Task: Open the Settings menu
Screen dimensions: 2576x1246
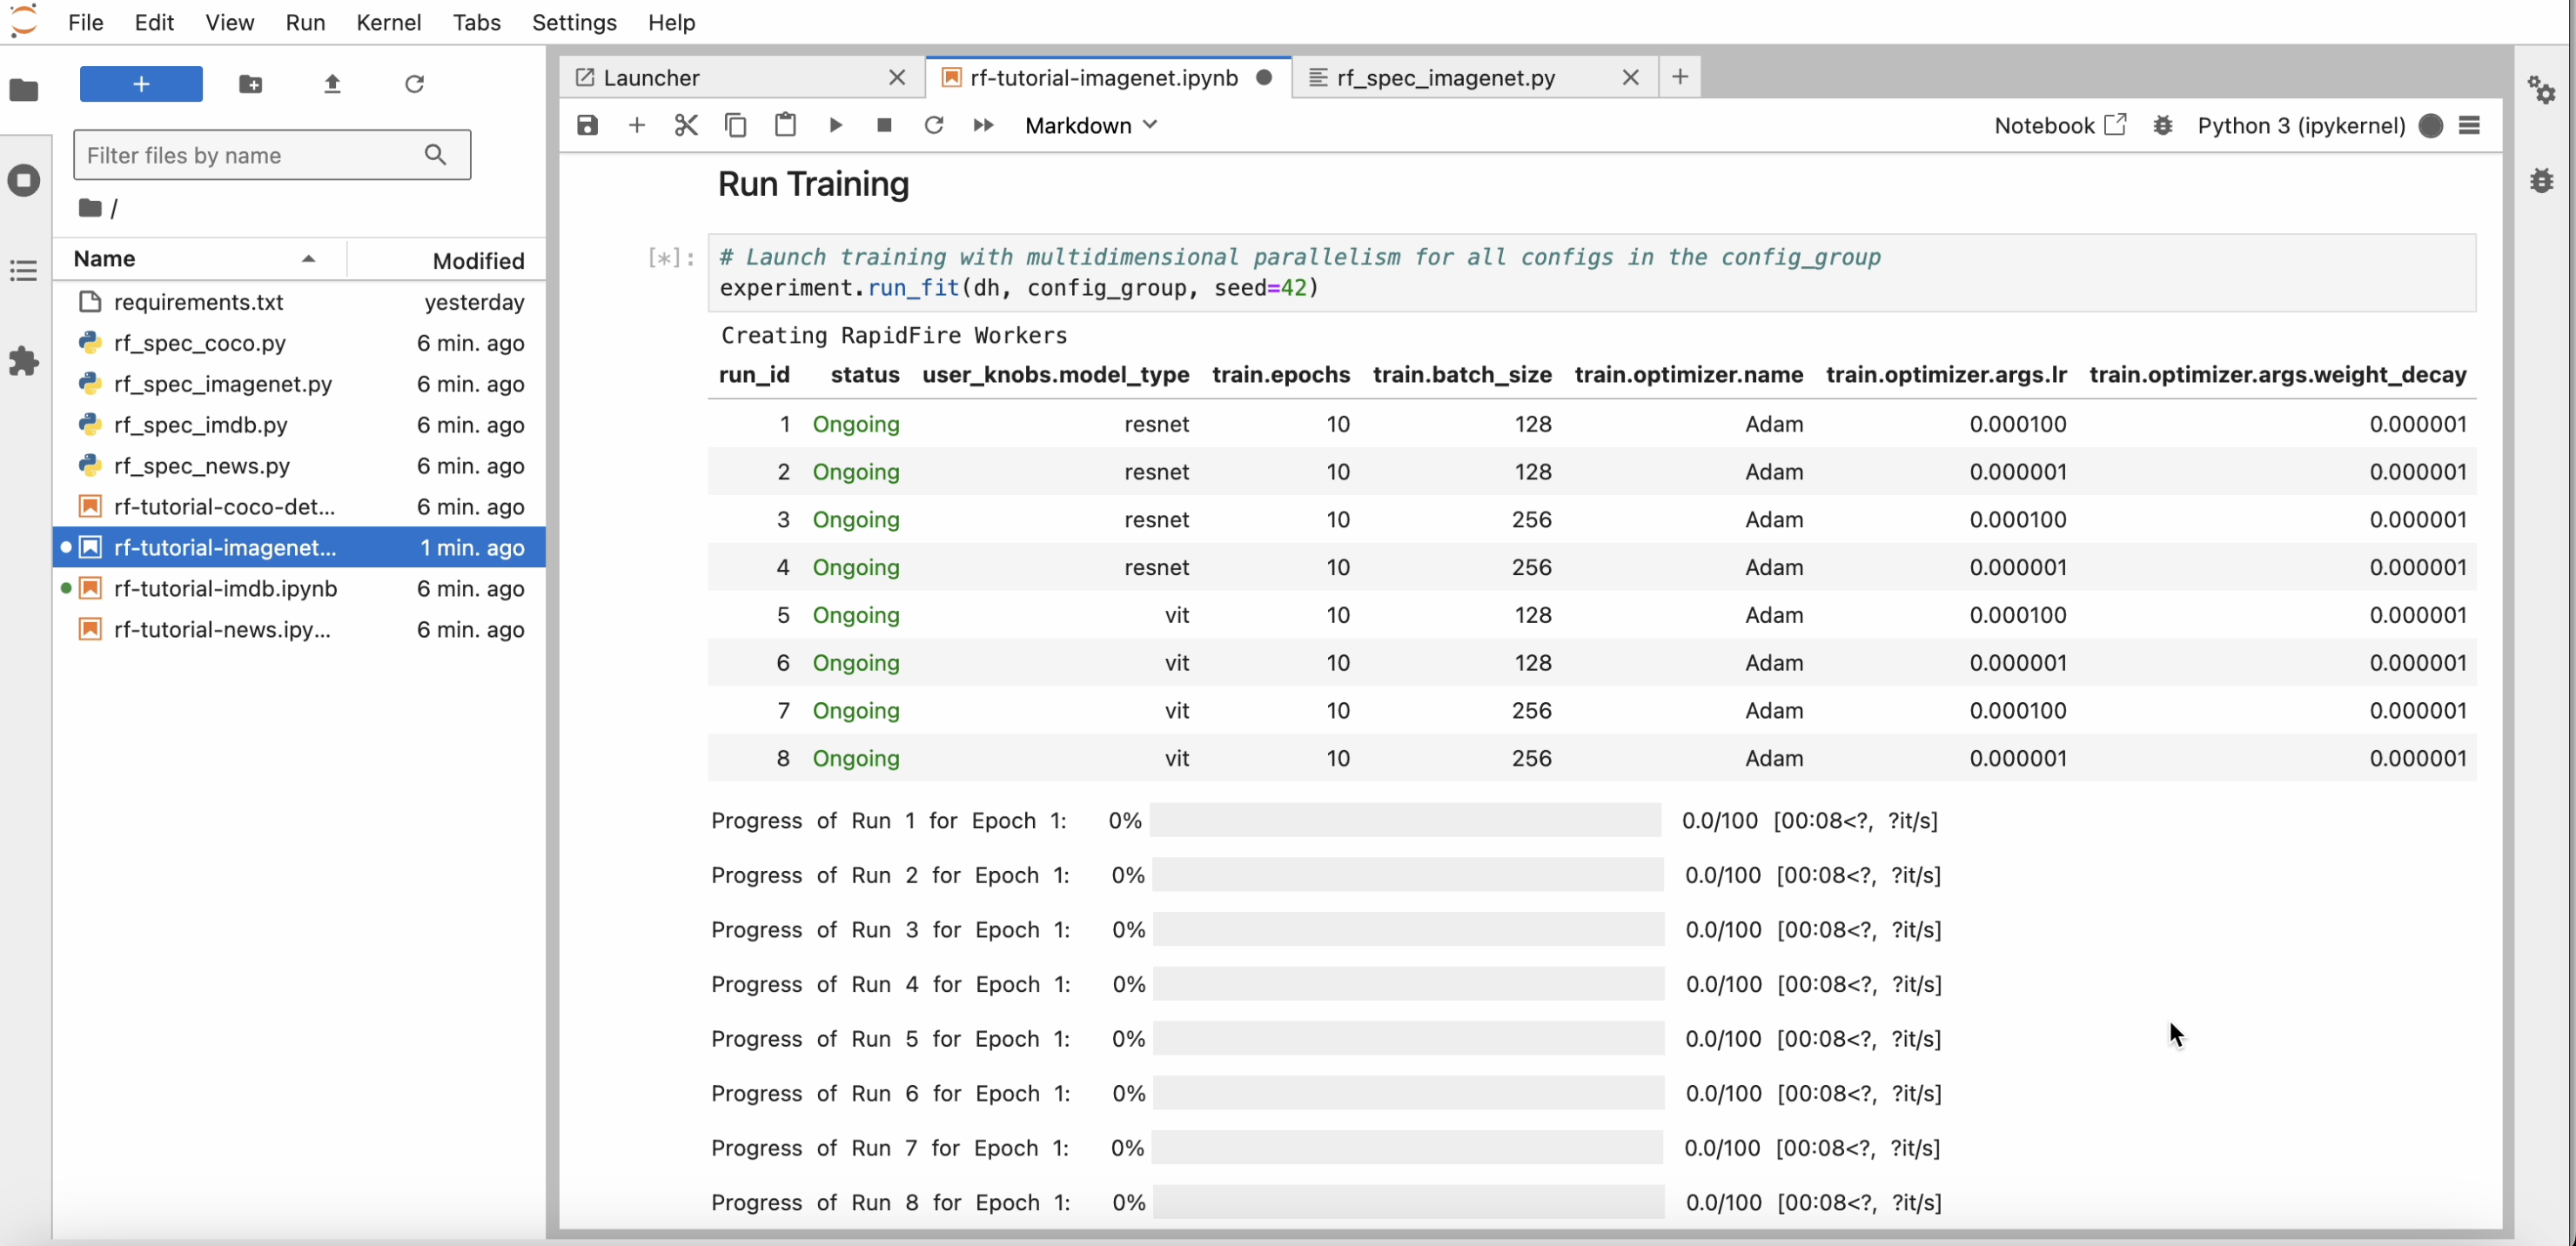Action: tap(574, 22)
